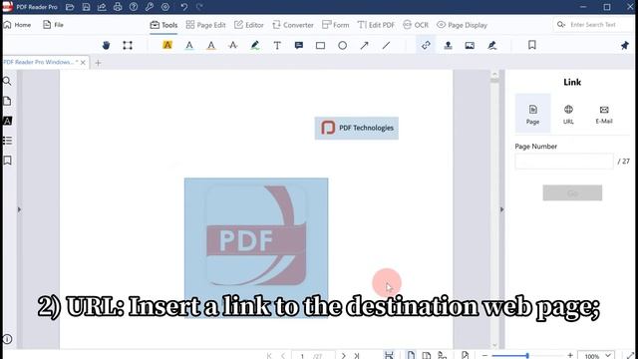
Task: Open the 100% zoom dropdown
Action: coord(596,356)
